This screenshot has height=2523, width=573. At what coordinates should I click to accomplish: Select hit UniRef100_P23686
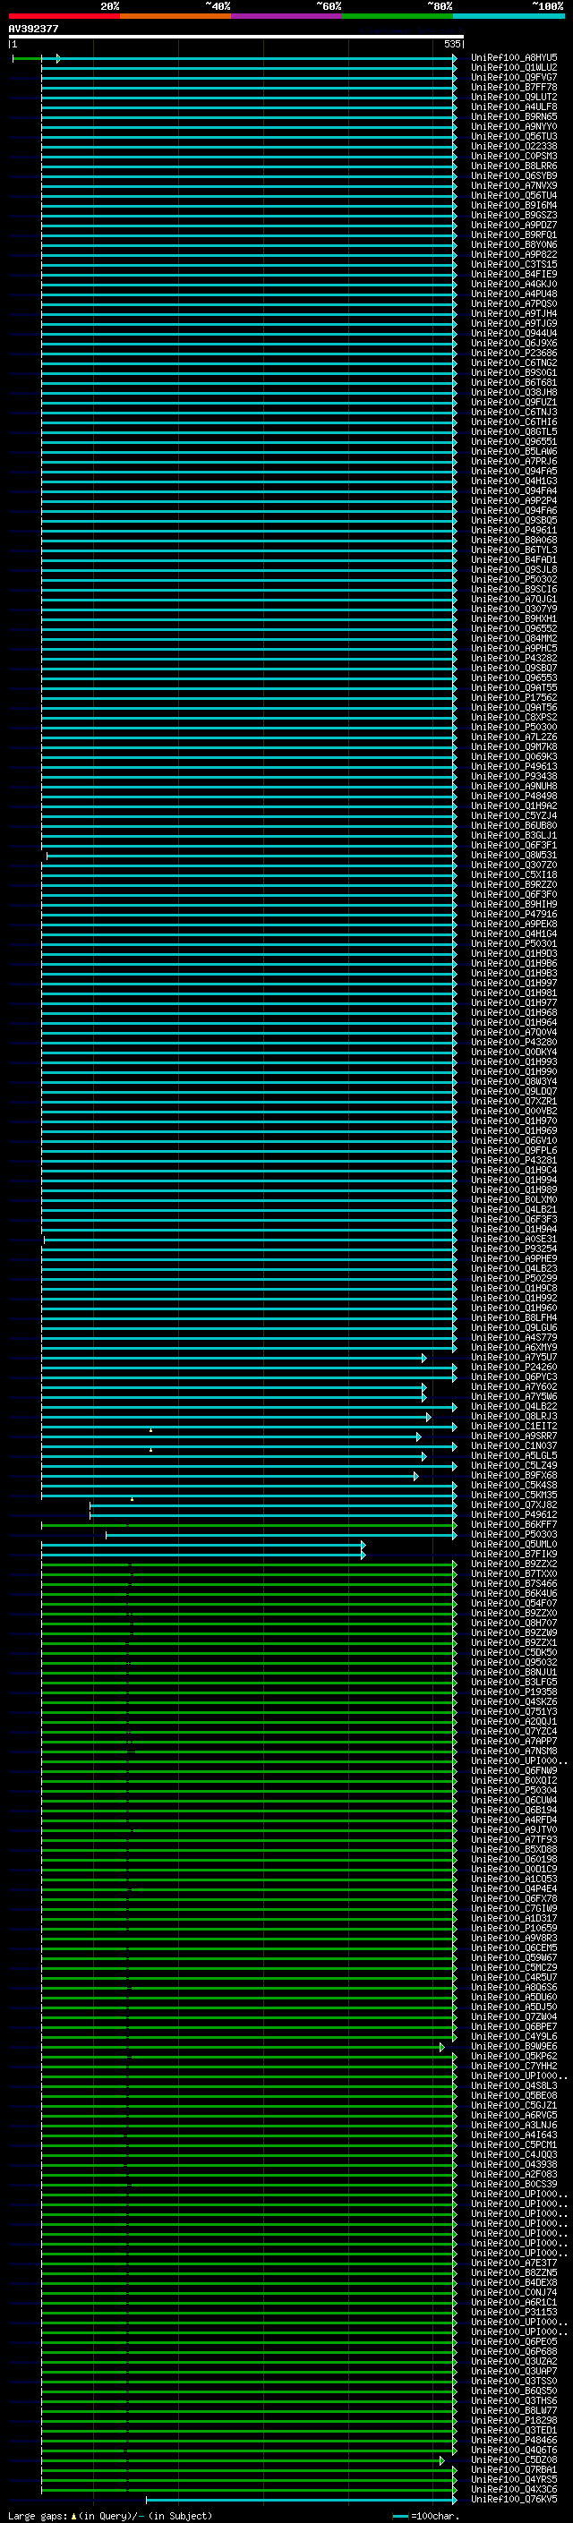[514, 353]
